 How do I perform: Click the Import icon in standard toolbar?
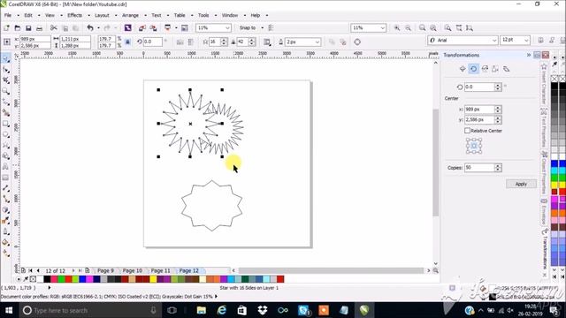142,27
